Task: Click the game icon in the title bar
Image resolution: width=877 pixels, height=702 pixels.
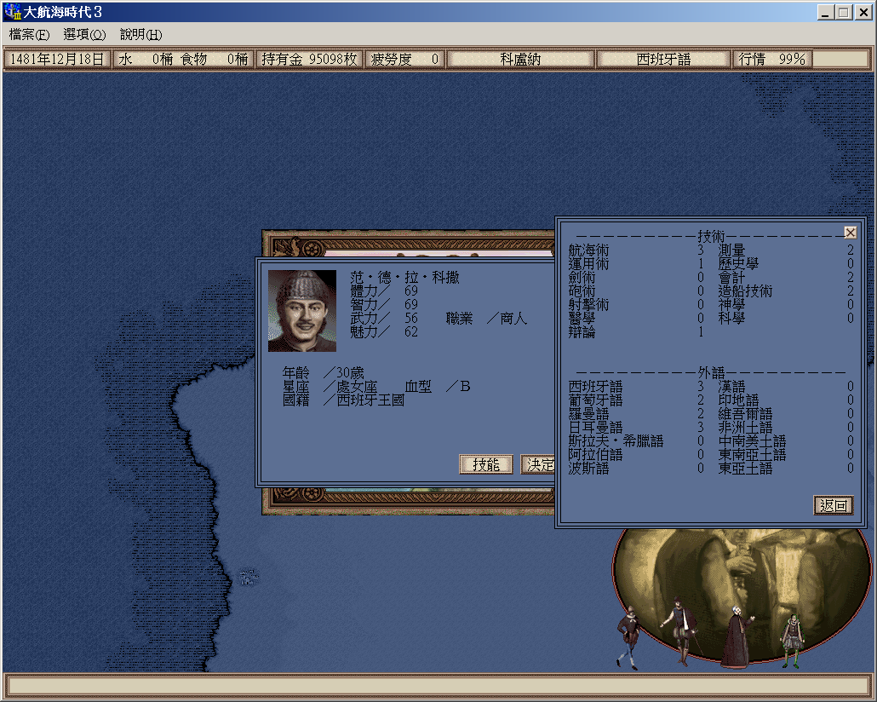Action: [x=13, y=13]
